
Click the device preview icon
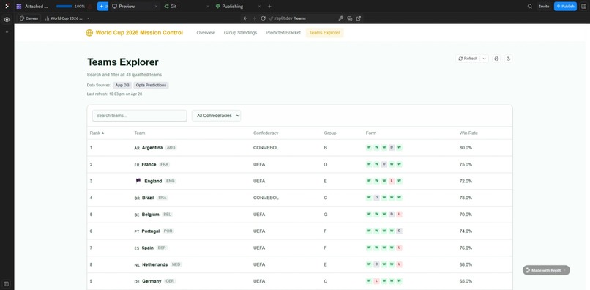350,18
